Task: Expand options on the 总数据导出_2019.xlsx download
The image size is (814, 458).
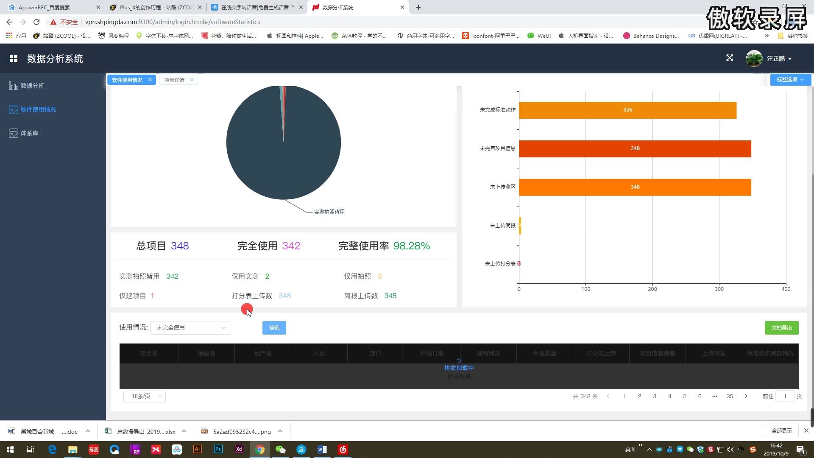Action: pos(184,431)
